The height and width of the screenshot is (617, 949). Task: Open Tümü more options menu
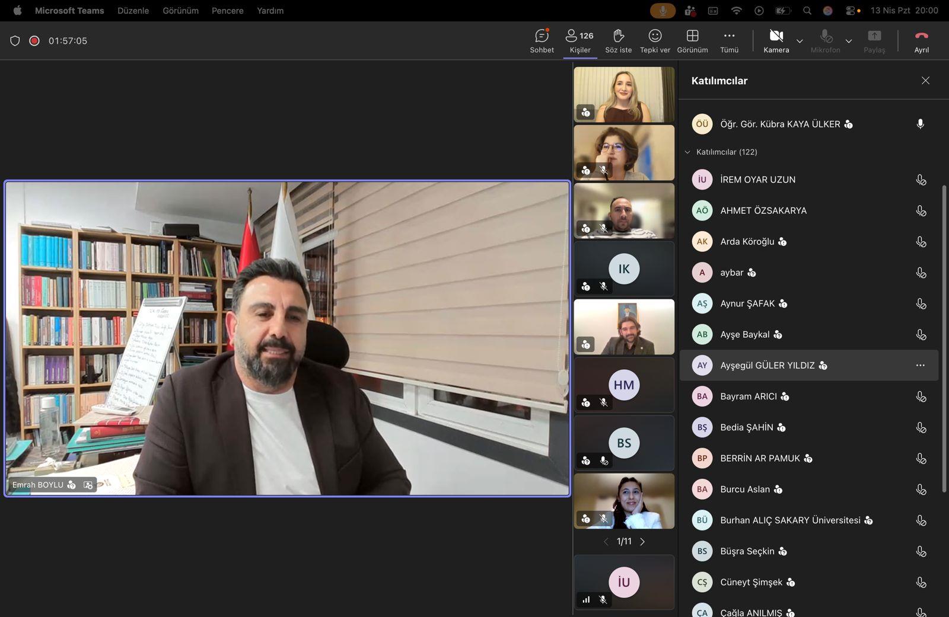click(x=729, y=40)
